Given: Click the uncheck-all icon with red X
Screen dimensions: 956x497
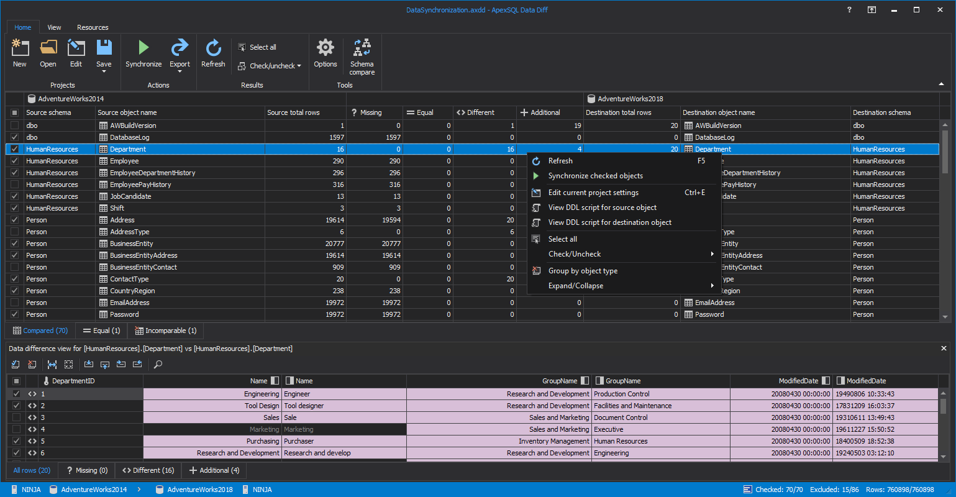Looking at the screenshot, I should [x=32, y=364].
